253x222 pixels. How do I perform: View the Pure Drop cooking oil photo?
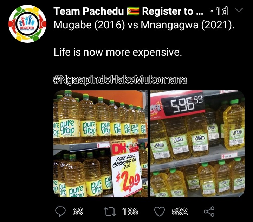[x=100, y=144]
